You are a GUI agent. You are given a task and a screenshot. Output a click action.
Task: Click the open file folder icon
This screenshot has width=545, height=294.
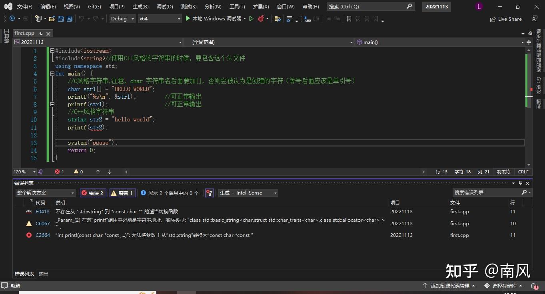pyautogui.click(x=52, y=19)
